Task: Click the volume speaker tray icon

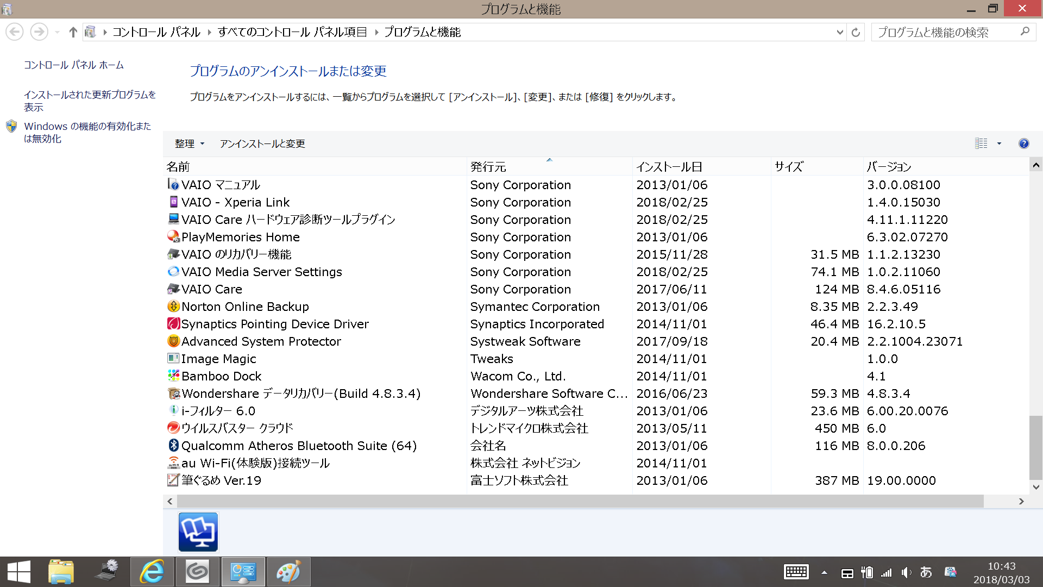Action: 906,572
